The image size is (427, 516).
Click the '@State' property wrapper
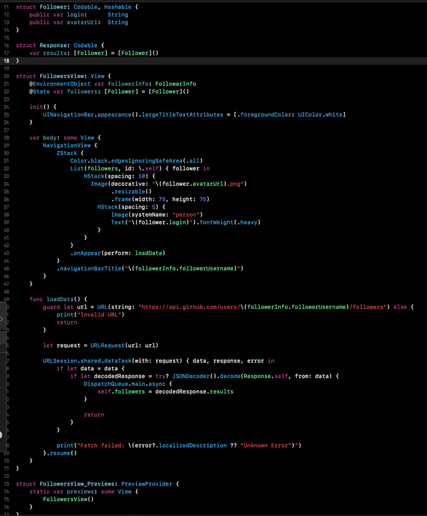tap(39, 92)
